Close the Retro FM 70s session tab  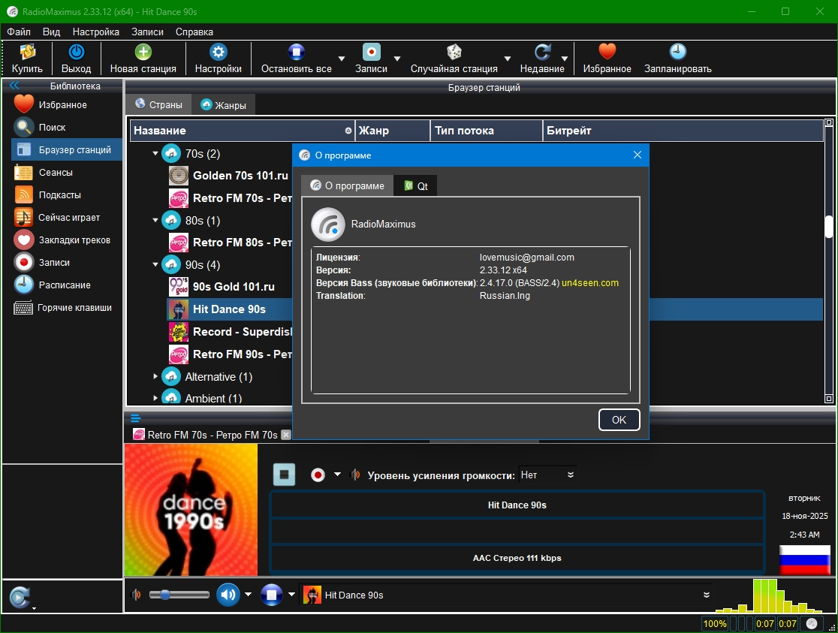[x=286, y=435]
